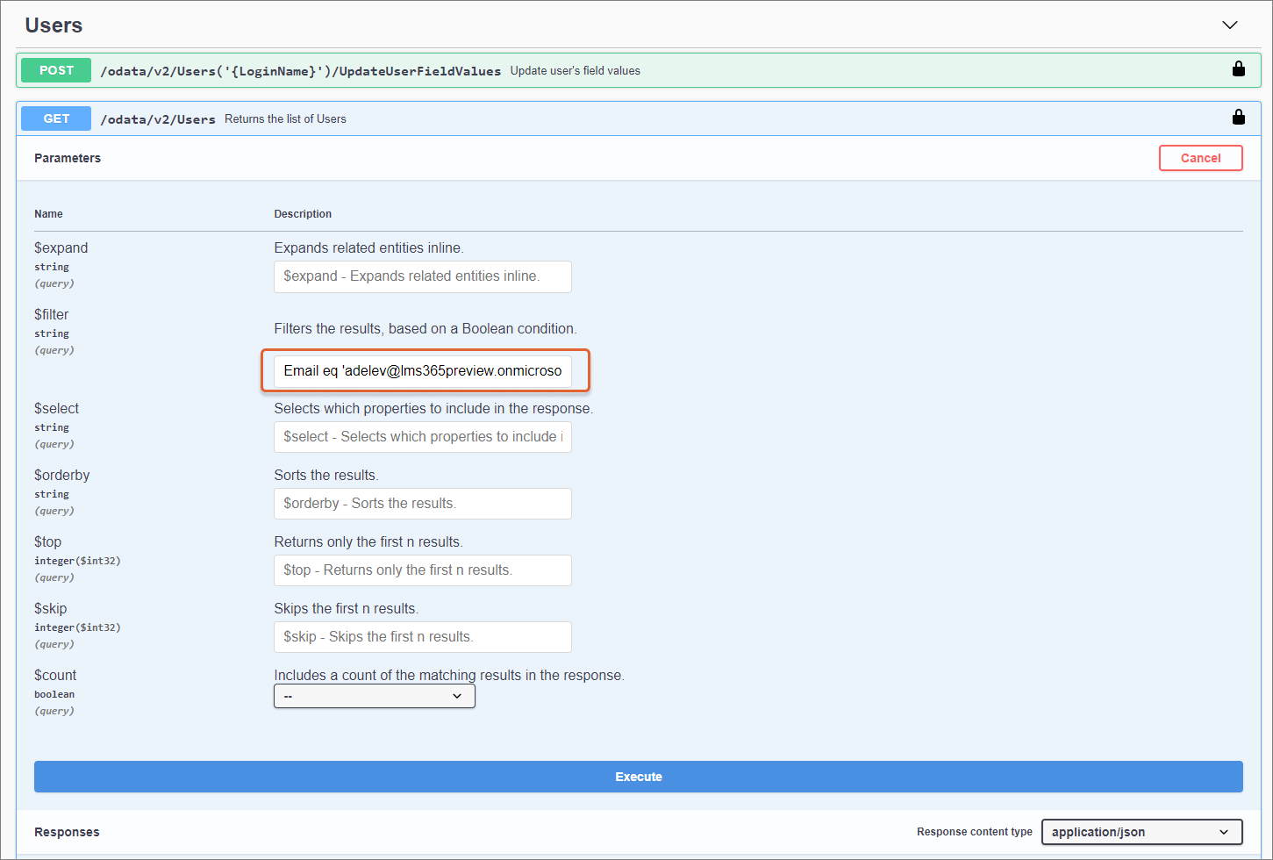Screen dimensions: 1273x860
Task: Click the green POST method badge
Action: point(56,70)
